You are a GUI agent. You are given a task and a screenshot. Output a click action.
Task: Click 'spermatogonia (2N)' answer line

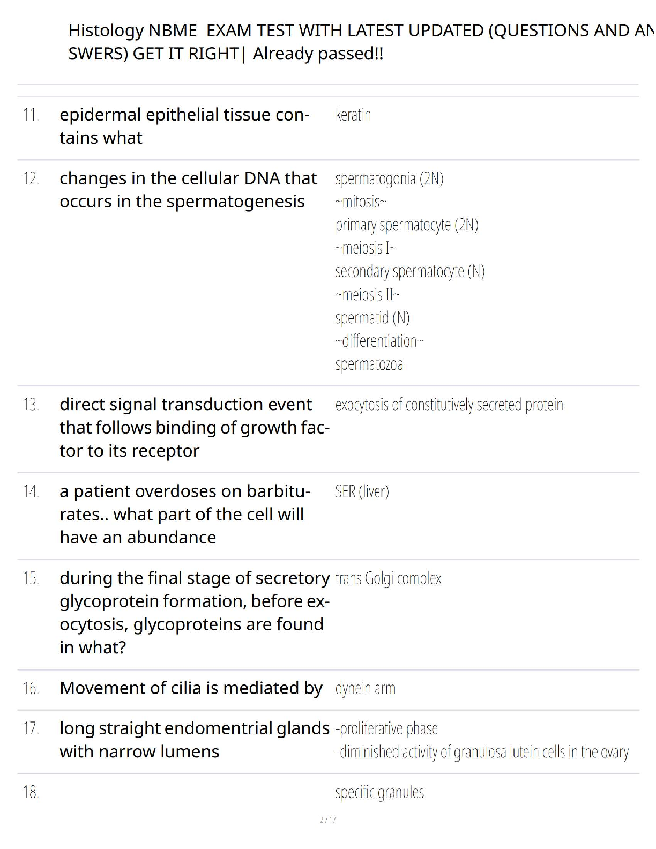[x=390, y=178]
